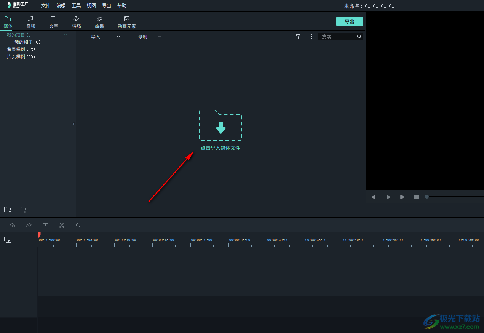Image resolution: width=484 pixels, height=333 pixels.
Task: Stop the preview playback
Action: (x=416, y=197)
